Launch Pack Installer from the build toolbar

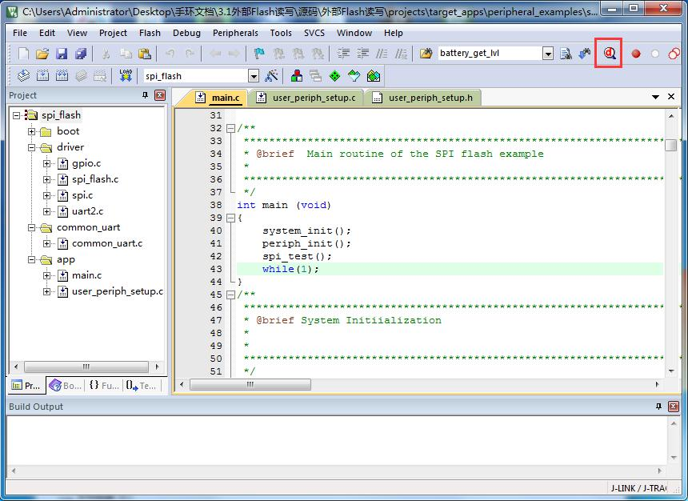[x=374, y=76]
